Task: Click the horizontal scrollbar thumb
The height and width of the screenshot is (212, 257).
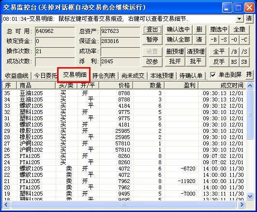Action: tap(123, 204)
